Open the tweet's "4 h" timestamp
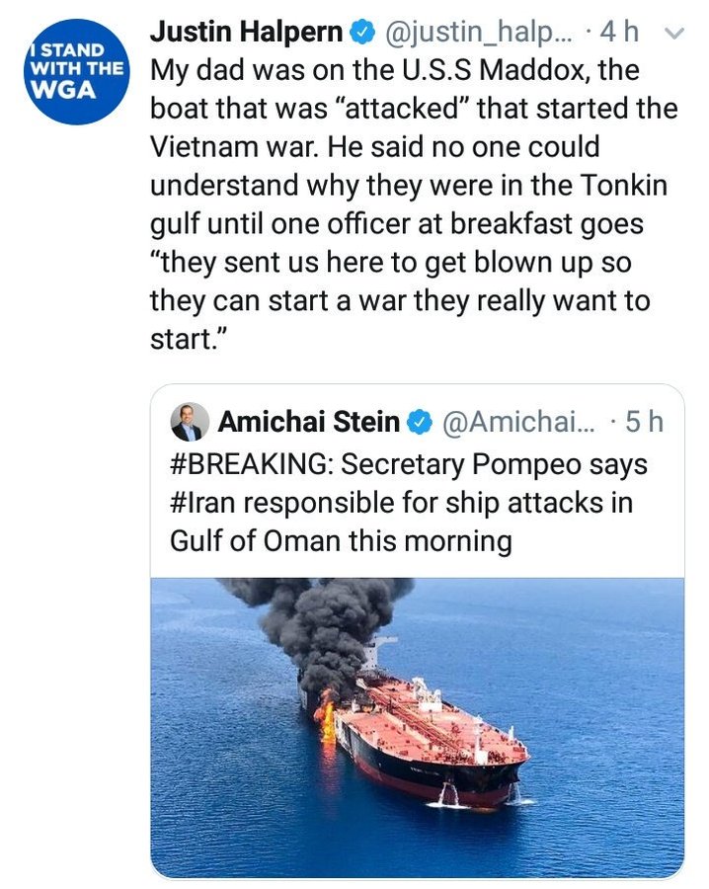This screenshot has width=709, height=889. [619, 33]
